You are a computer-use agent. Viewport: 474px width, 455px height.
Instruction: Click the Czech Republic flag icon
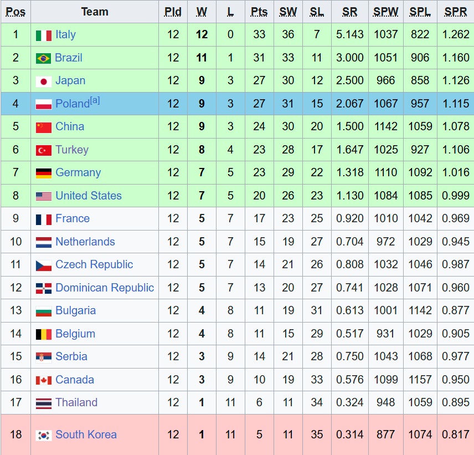[44, 265]
